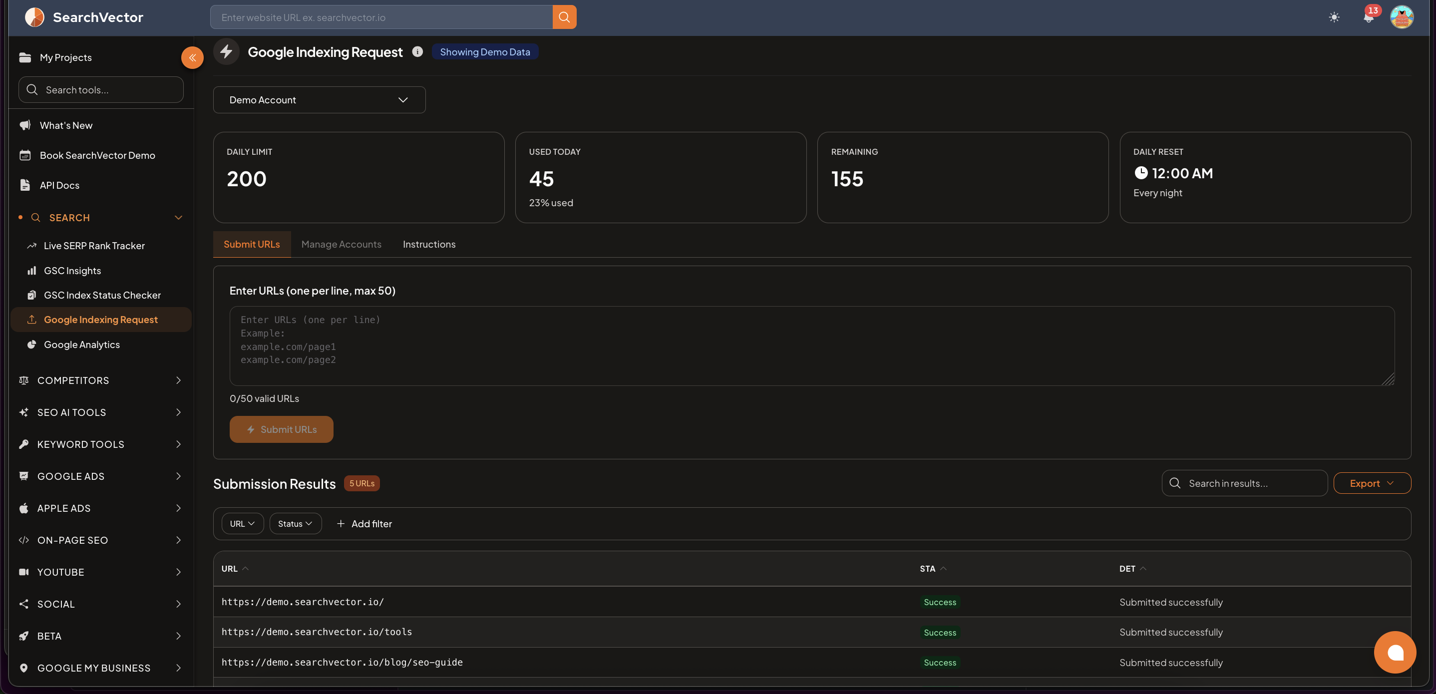Open the Demo Account dropdown

[319, 100]
